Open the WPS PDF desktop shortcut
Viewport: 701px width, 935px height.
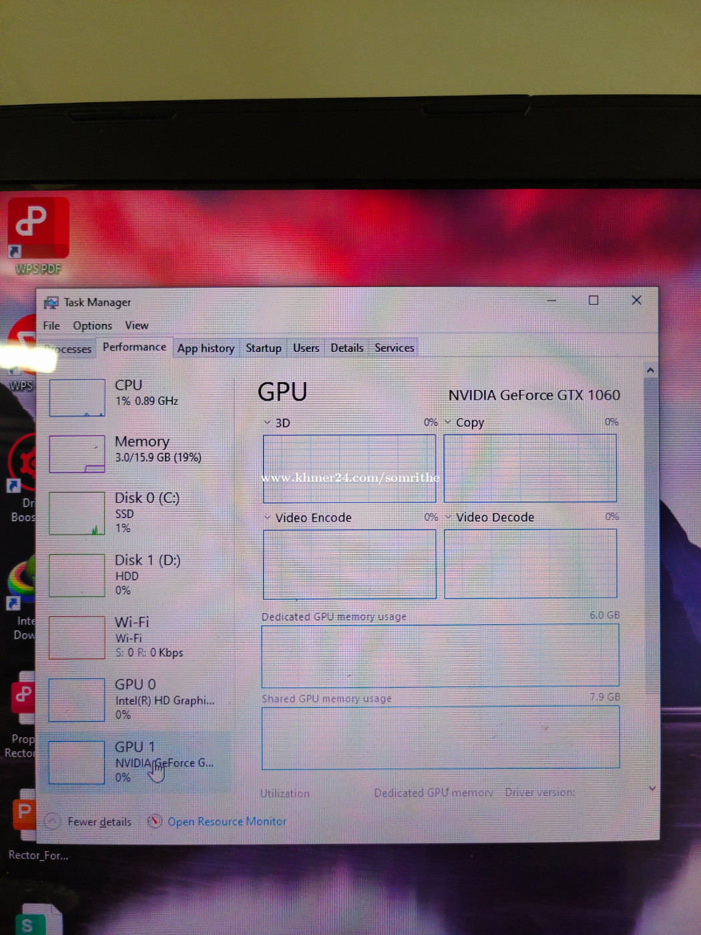click(38, 236)
